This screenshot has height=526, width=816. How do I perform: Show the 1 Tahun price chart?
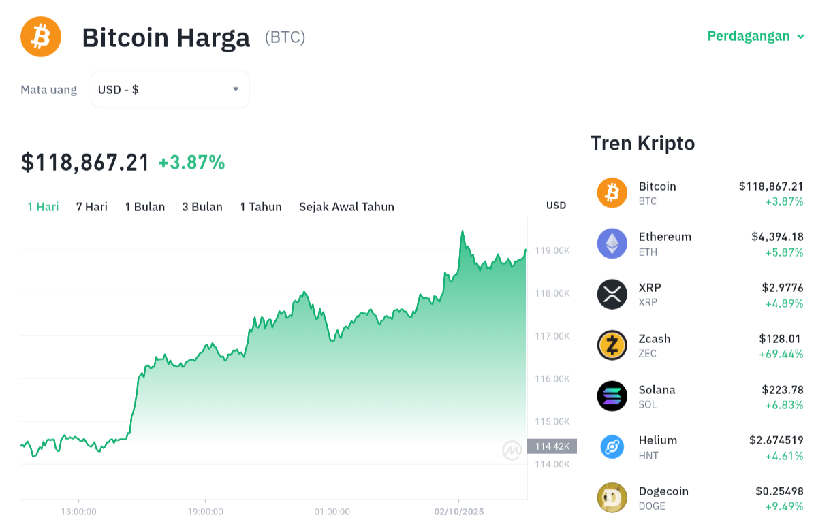(x=261, y=207)
